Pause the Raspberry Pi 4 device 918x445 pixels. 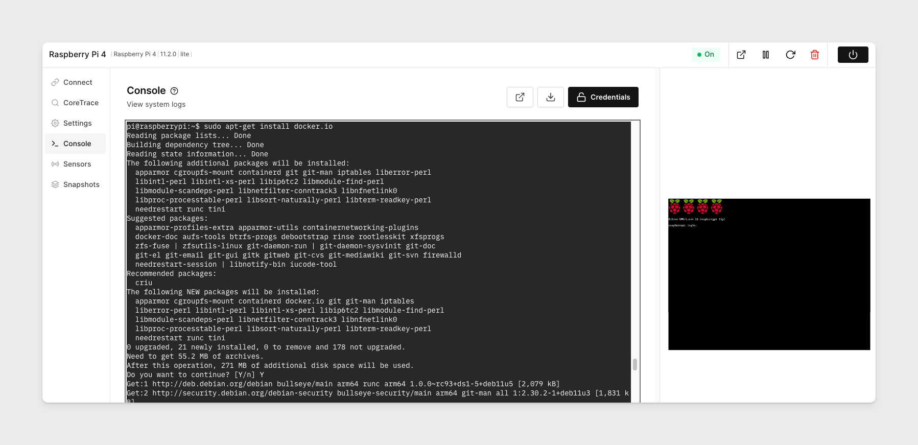point(766,55)
